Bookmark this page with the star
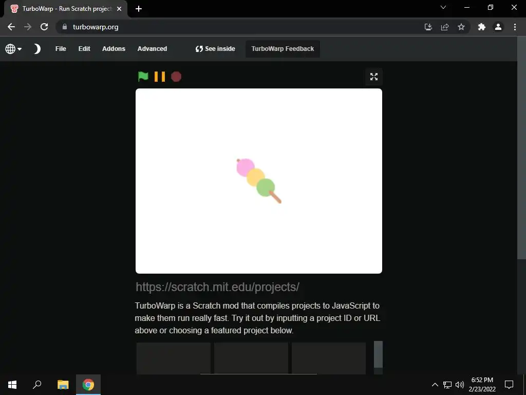Image resolution: width=526 pixels, height=395 pixels. click(x=461, y=27)
